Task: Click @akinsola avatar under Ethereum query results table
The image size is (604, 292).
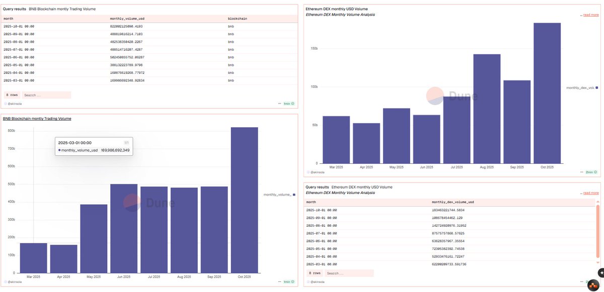Action: point(308,281)
